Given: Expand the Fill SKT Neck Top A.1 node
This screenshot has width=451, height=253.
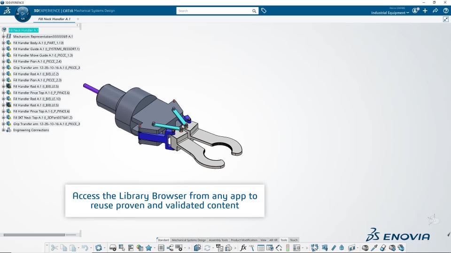Looking at the screenshot, I should (x=3, y=118).
